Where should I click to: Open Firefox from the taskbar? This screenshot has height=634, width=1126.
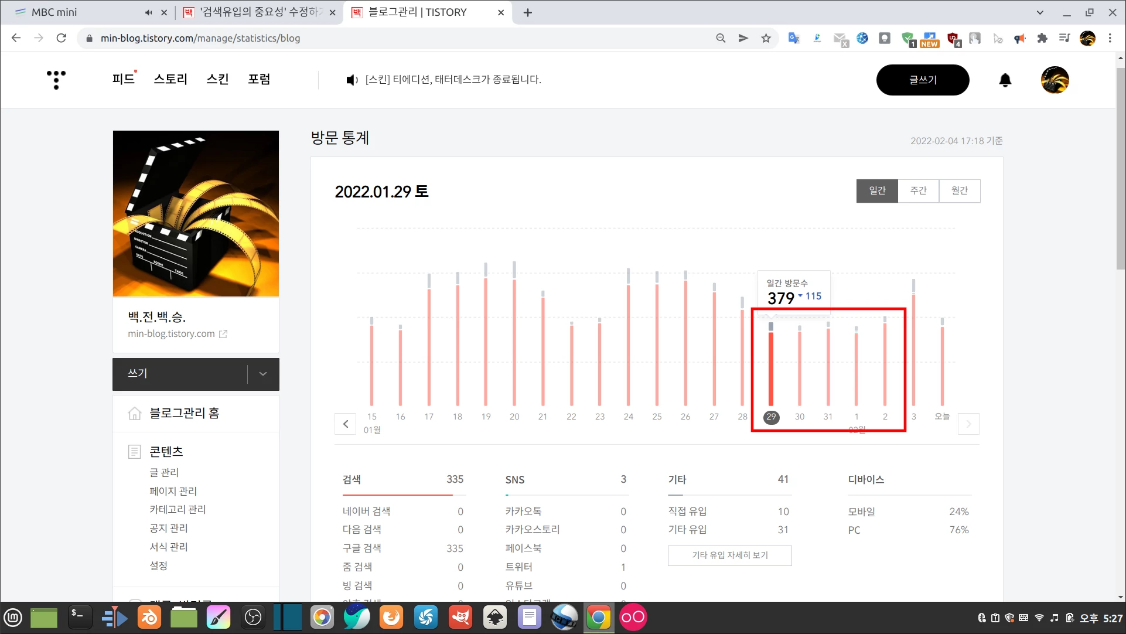[391, 617]
